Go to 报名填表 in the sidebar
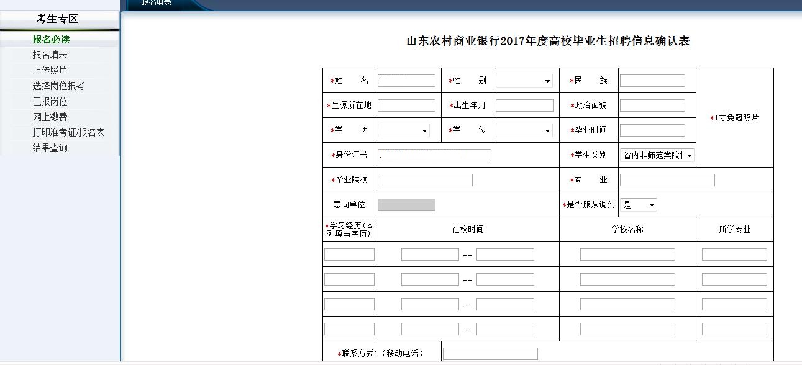Viewport: 802px width, 365px height. (x=50, y=55)
